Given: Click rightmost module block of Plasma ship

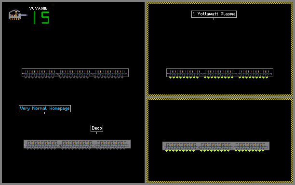Looking at the screenshot, I should point(255,73).
